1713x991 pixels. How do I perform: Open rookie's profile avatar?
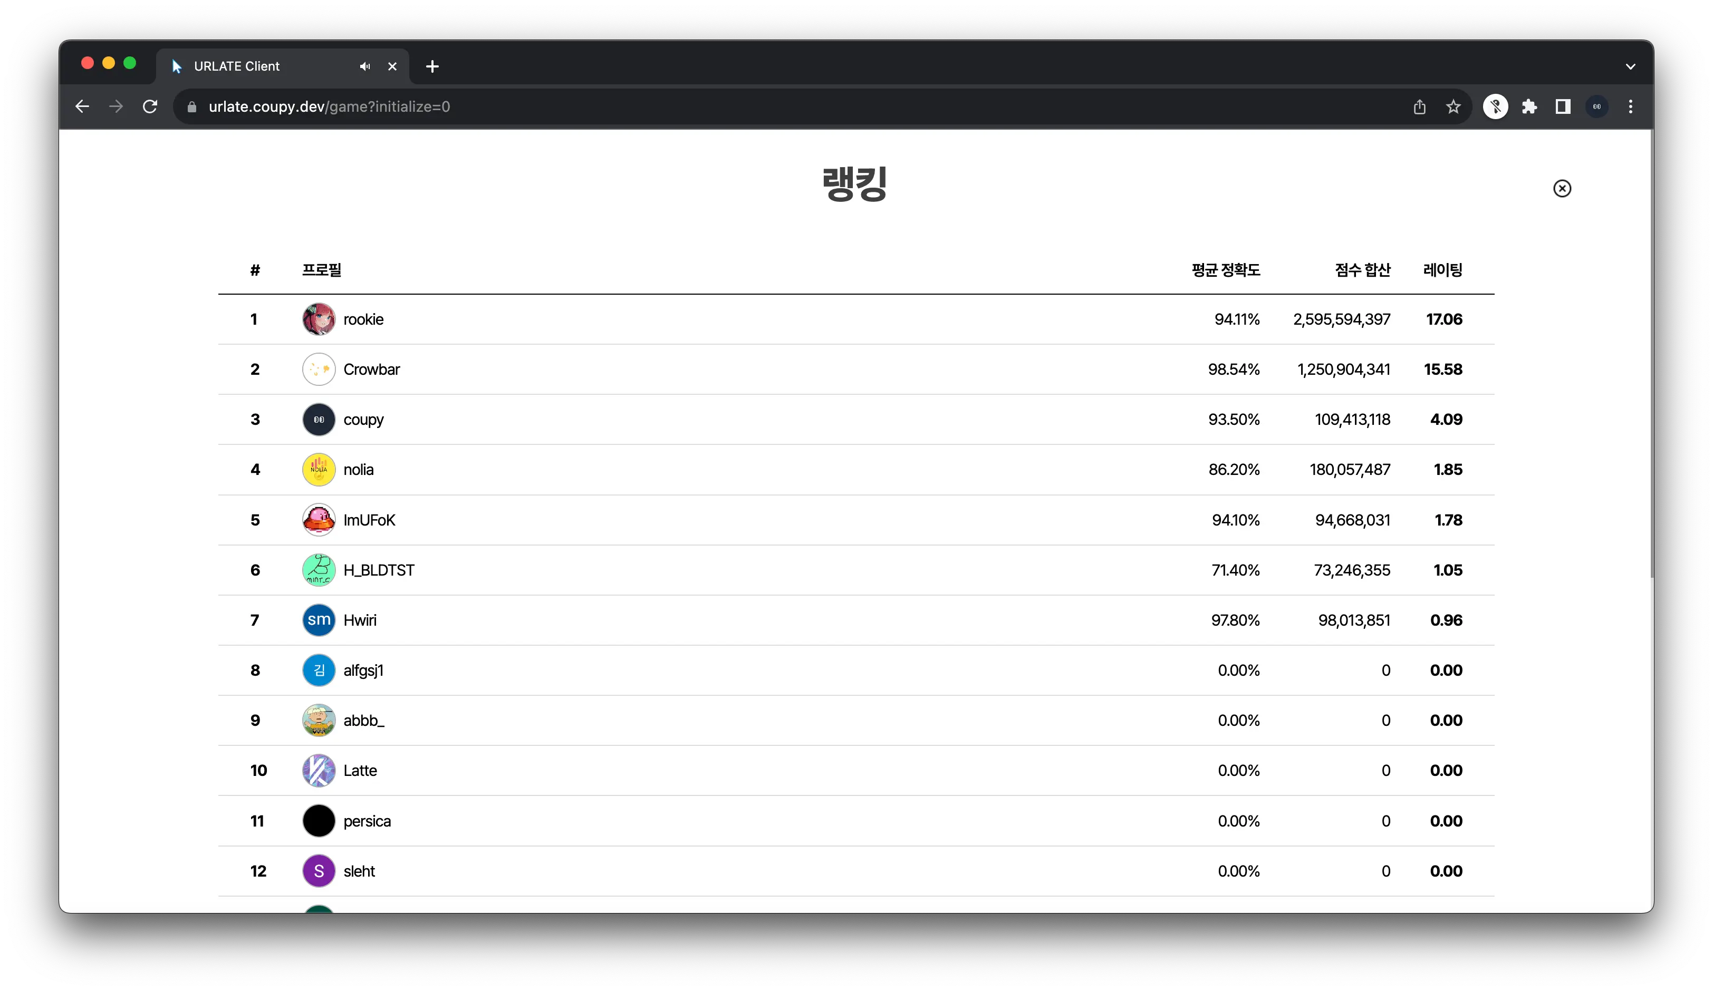point(319,319)
